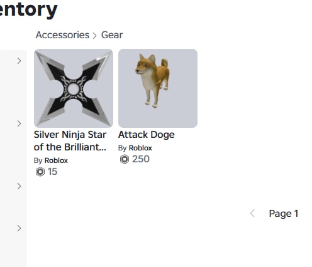312x267 pixels.
Task: Expand the first sidebar category chevron
Action: pyautogui.click(x=19, y=61)
